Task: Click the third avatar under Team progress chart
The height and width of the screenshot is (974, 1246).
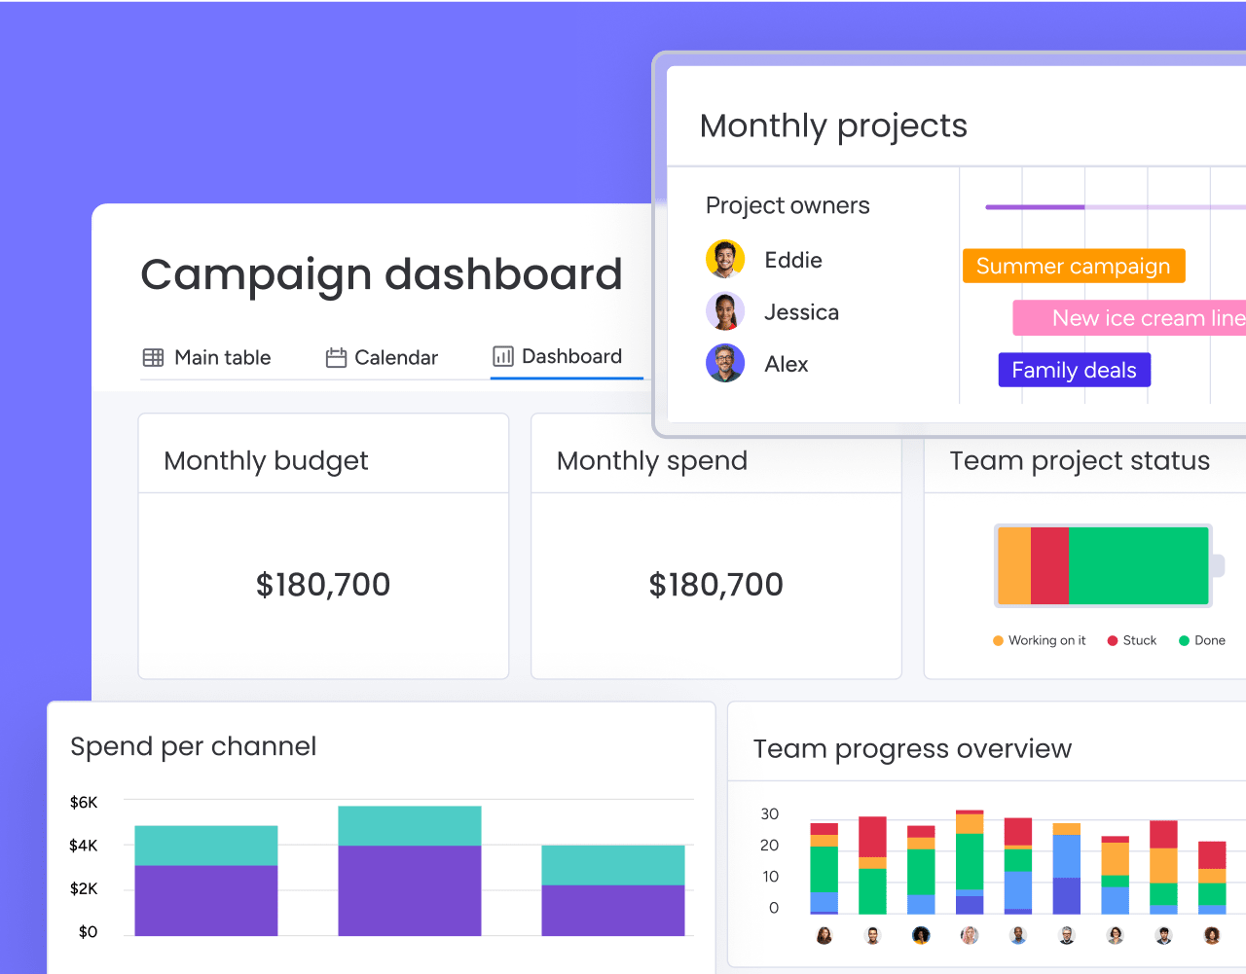Action: point(921,935)
